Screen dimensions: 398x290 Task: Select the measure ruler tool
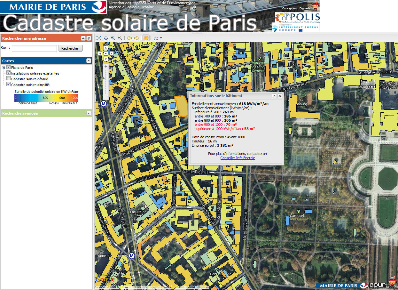pos(156,38)
